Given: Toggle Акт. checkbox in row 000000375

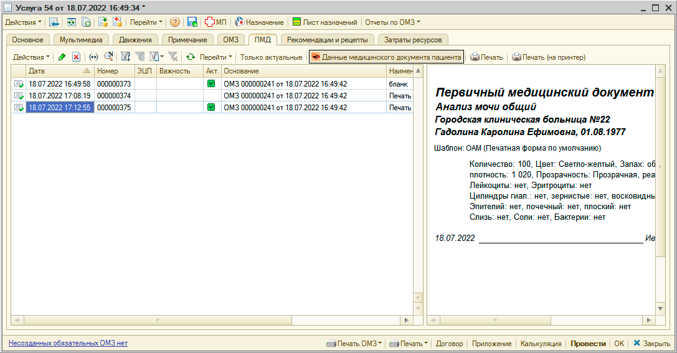Looking at the screenshot, I should pyautogui.click(x=211, y=107).
